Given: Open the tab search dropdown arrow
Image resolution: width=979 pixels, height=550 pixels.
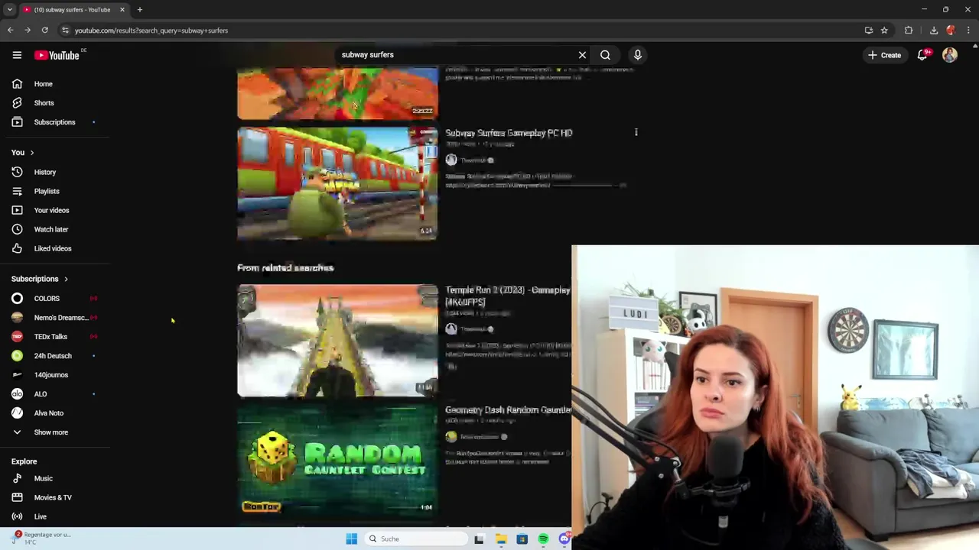Looking at the screenshot, I should click(x=9, y=10).
